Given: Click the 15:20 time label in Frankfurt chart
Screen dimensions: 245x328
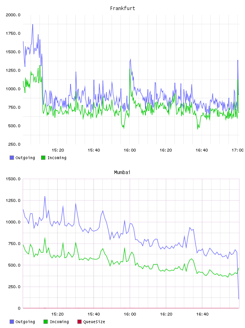Looking at the screenshot, I should coord(58,150).
